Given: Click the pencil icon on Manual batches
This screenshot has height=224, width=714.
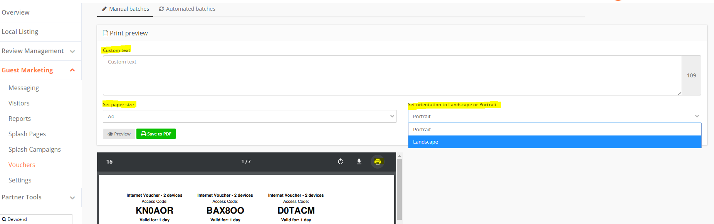Looking at the screenshot, I should coord(104,9).
